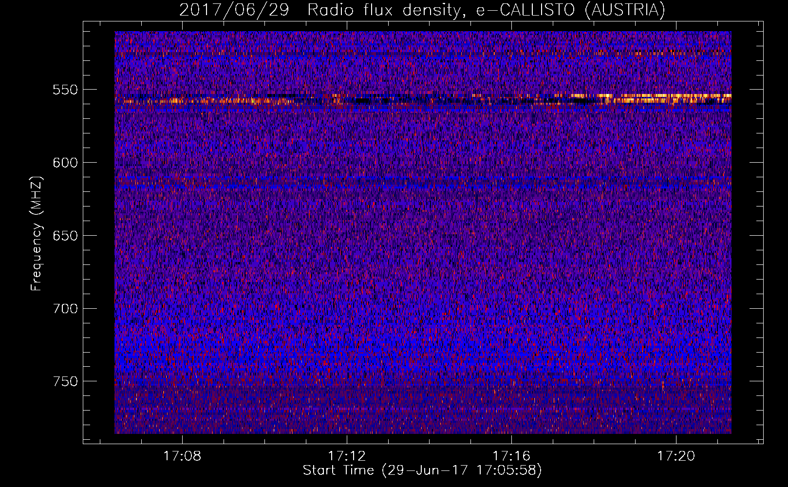Image resolution: width=788 pixels, height=487 pixels.
Task: Click the 17:20 time tick label
Action: coord(676,456)
